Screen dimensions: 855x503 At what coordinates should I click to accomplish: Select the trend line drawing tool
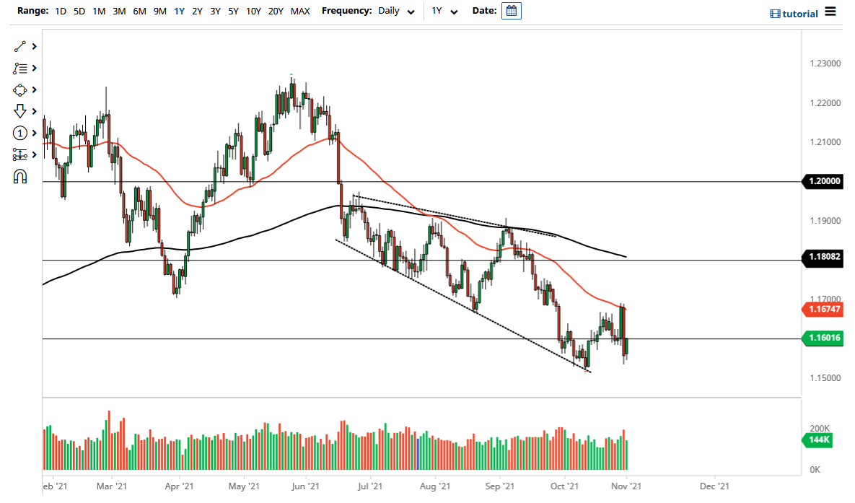pyautogui.click(x=20, y=45)
